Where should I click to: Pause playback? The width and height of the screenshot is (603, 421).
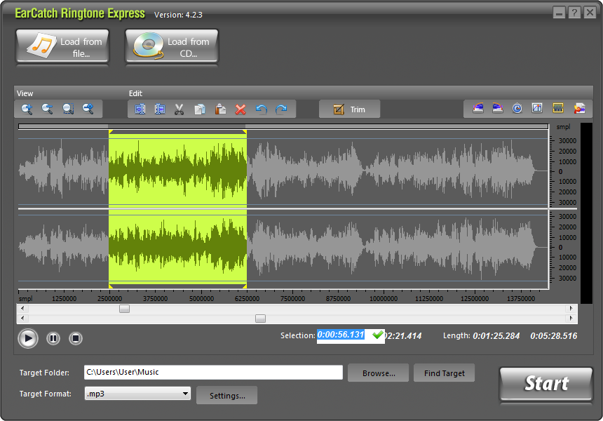point(53,339)
